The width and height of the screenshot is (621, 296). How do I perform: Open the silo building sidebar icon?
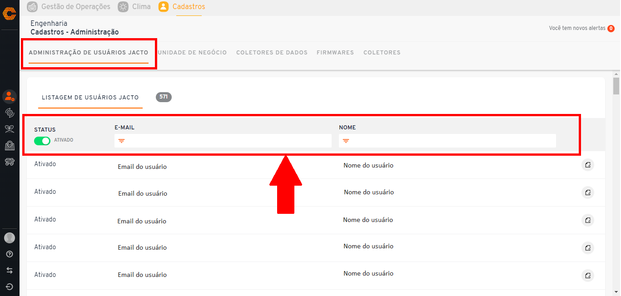click(x=10, y=145)
